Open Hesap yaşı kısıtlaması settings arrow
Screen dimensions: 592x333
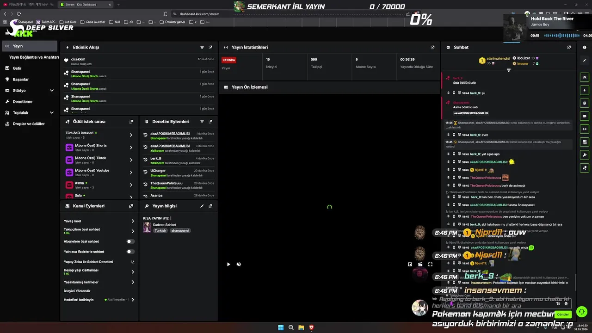coord(133,272)
